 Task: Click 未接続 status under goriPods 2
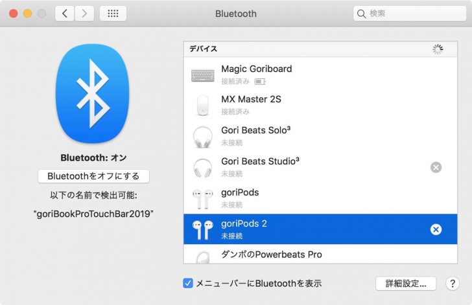coord(232,236)
